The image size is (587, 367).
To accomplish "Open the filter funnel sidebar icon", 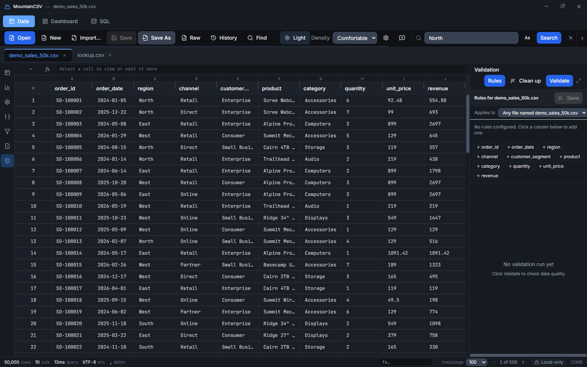I will (7, 131).
